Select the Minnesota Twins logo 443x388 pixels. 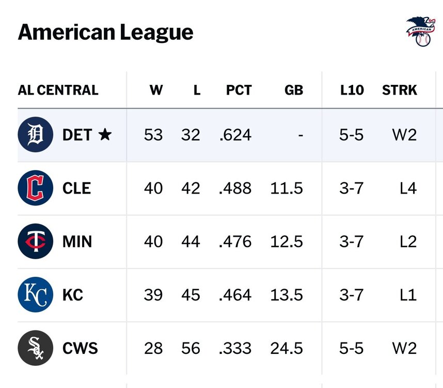coord(35,241)
